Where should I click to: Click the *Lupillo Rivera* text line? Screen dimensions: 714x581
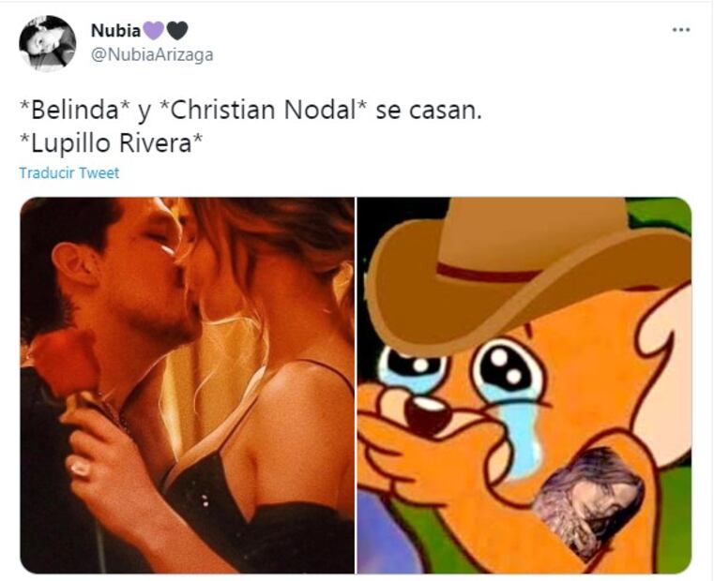pyautogui.click(x=111, y=142)
